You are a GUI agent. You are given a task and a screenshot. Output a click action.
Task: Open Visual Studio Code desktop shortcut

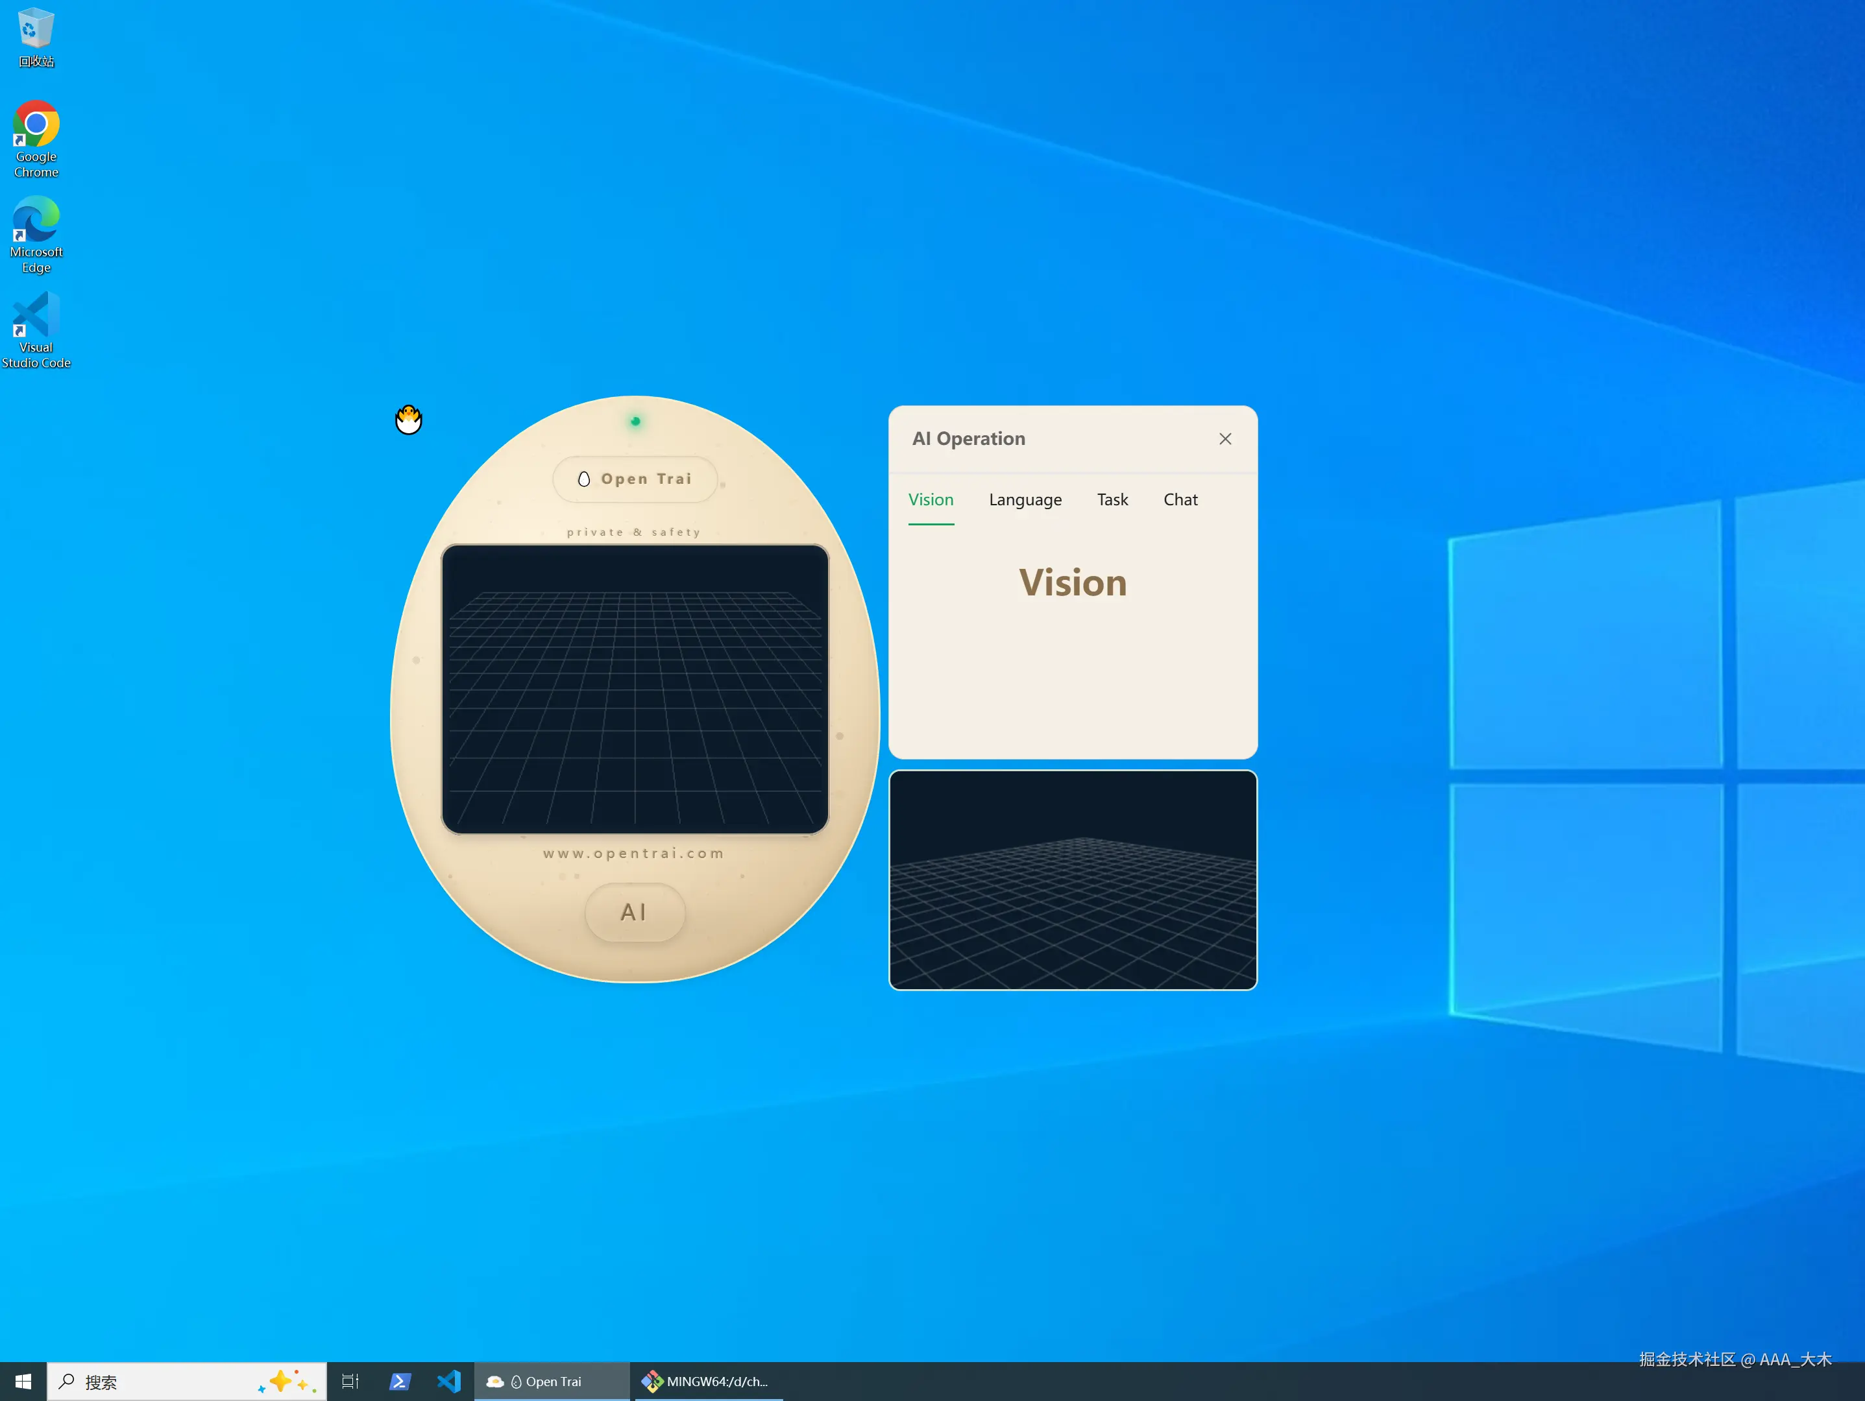click(36, 329)
